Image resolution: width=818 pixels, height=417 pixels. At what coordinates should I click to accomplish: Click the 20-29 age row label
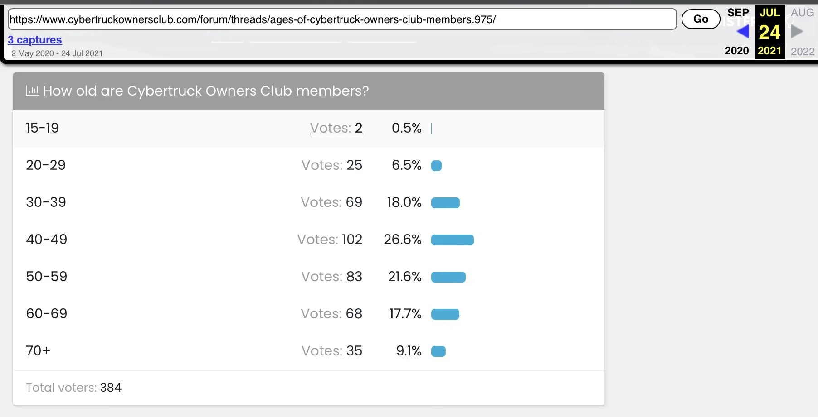(x=46, y=165)
